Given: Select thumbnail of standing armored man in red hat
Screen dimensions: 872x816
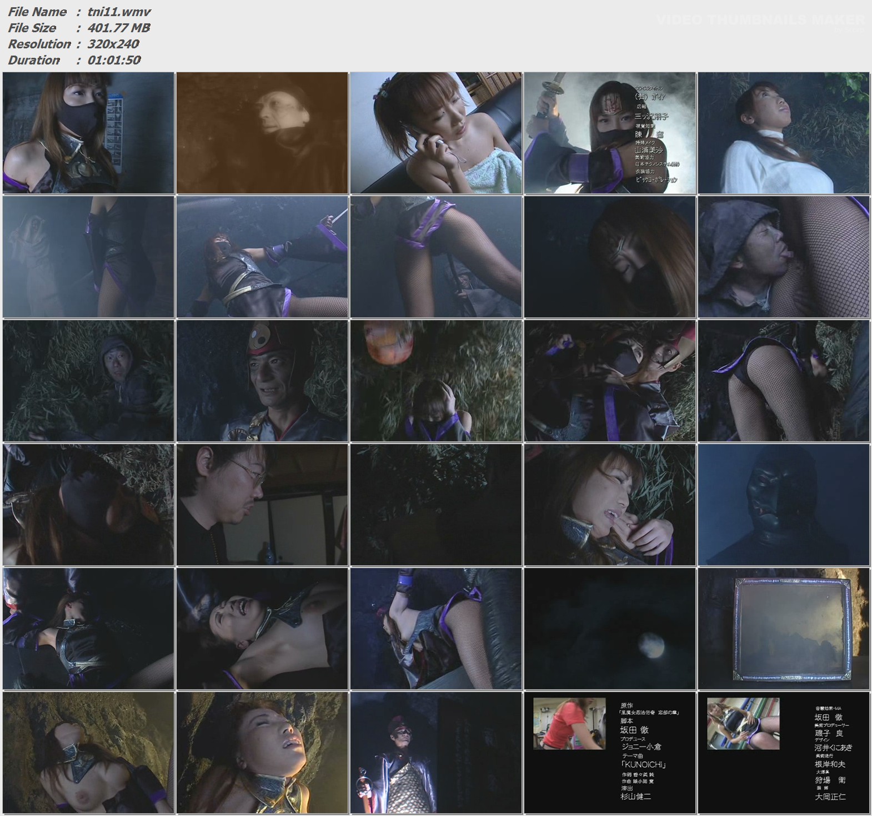Looking at the screenshot, I should click(436, 753).
